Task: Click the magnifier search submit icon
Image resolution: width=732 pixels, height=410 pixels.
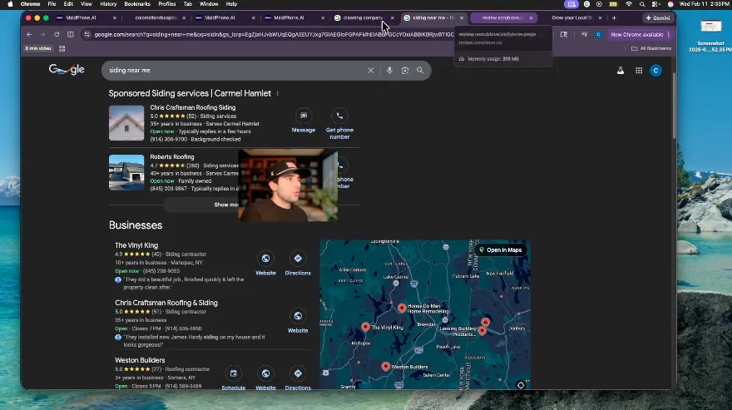Action: 420,71
